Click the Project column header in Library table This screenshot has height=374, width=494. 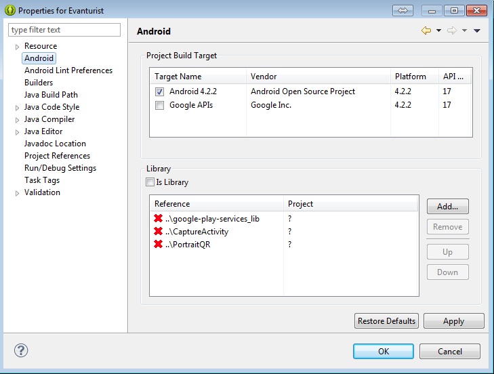tap(350, 203)
